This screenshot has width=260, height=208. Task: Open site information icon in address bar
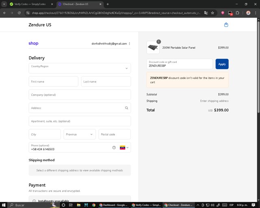coord(28,13)
